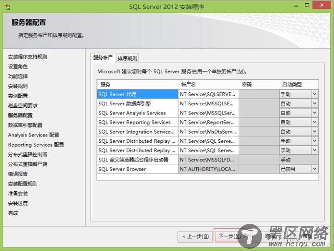Image resolution: width=334 pixels, height=251 pixels.
Task: Click account name NT Service\MSSQLFD... cell
Action: tap(208, 160)
